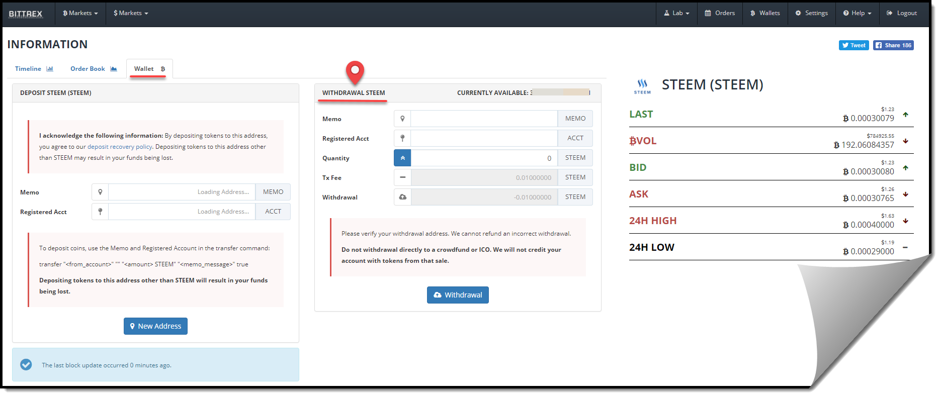
Task: Log out via Logout link
Action: point(902,13)
